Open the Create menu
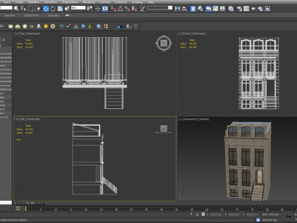 pyautogui.click(x=19, y=2)
